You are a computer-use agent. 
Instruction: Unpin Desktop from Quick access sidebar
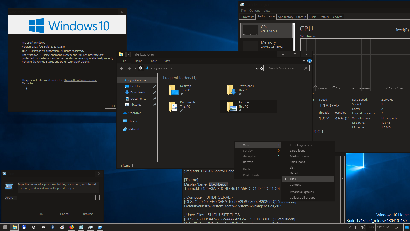point(155,86)
